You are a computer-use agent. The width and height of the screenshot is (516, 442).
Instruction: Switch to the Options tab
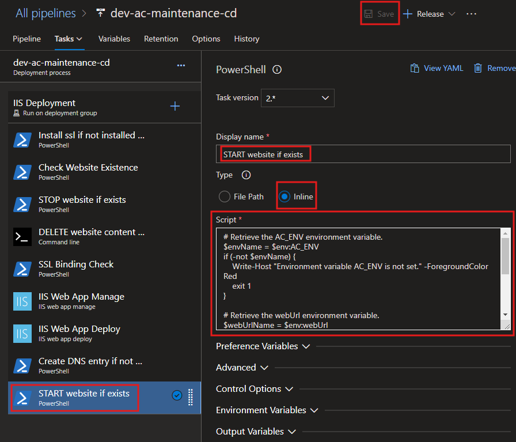pos(206,39)
